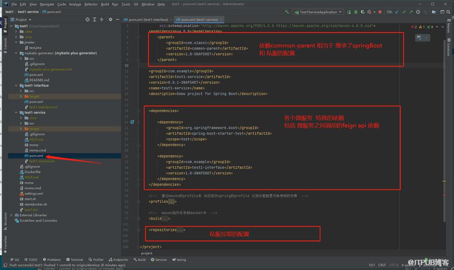Viewport: 454px width, 270px height.
Task: Click the CRLF line separator status
Action: (x=382, y=265)
